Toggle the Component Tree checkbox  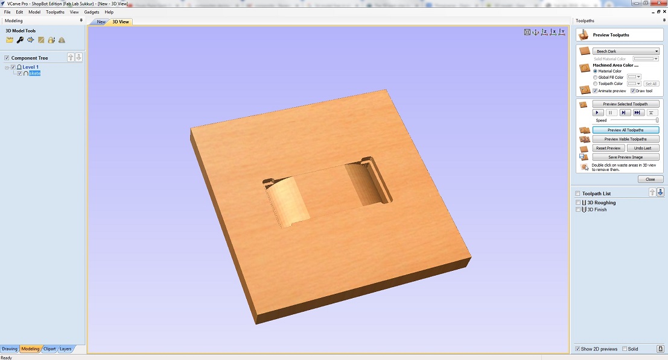pyautogui.click(x=7, y=58)
